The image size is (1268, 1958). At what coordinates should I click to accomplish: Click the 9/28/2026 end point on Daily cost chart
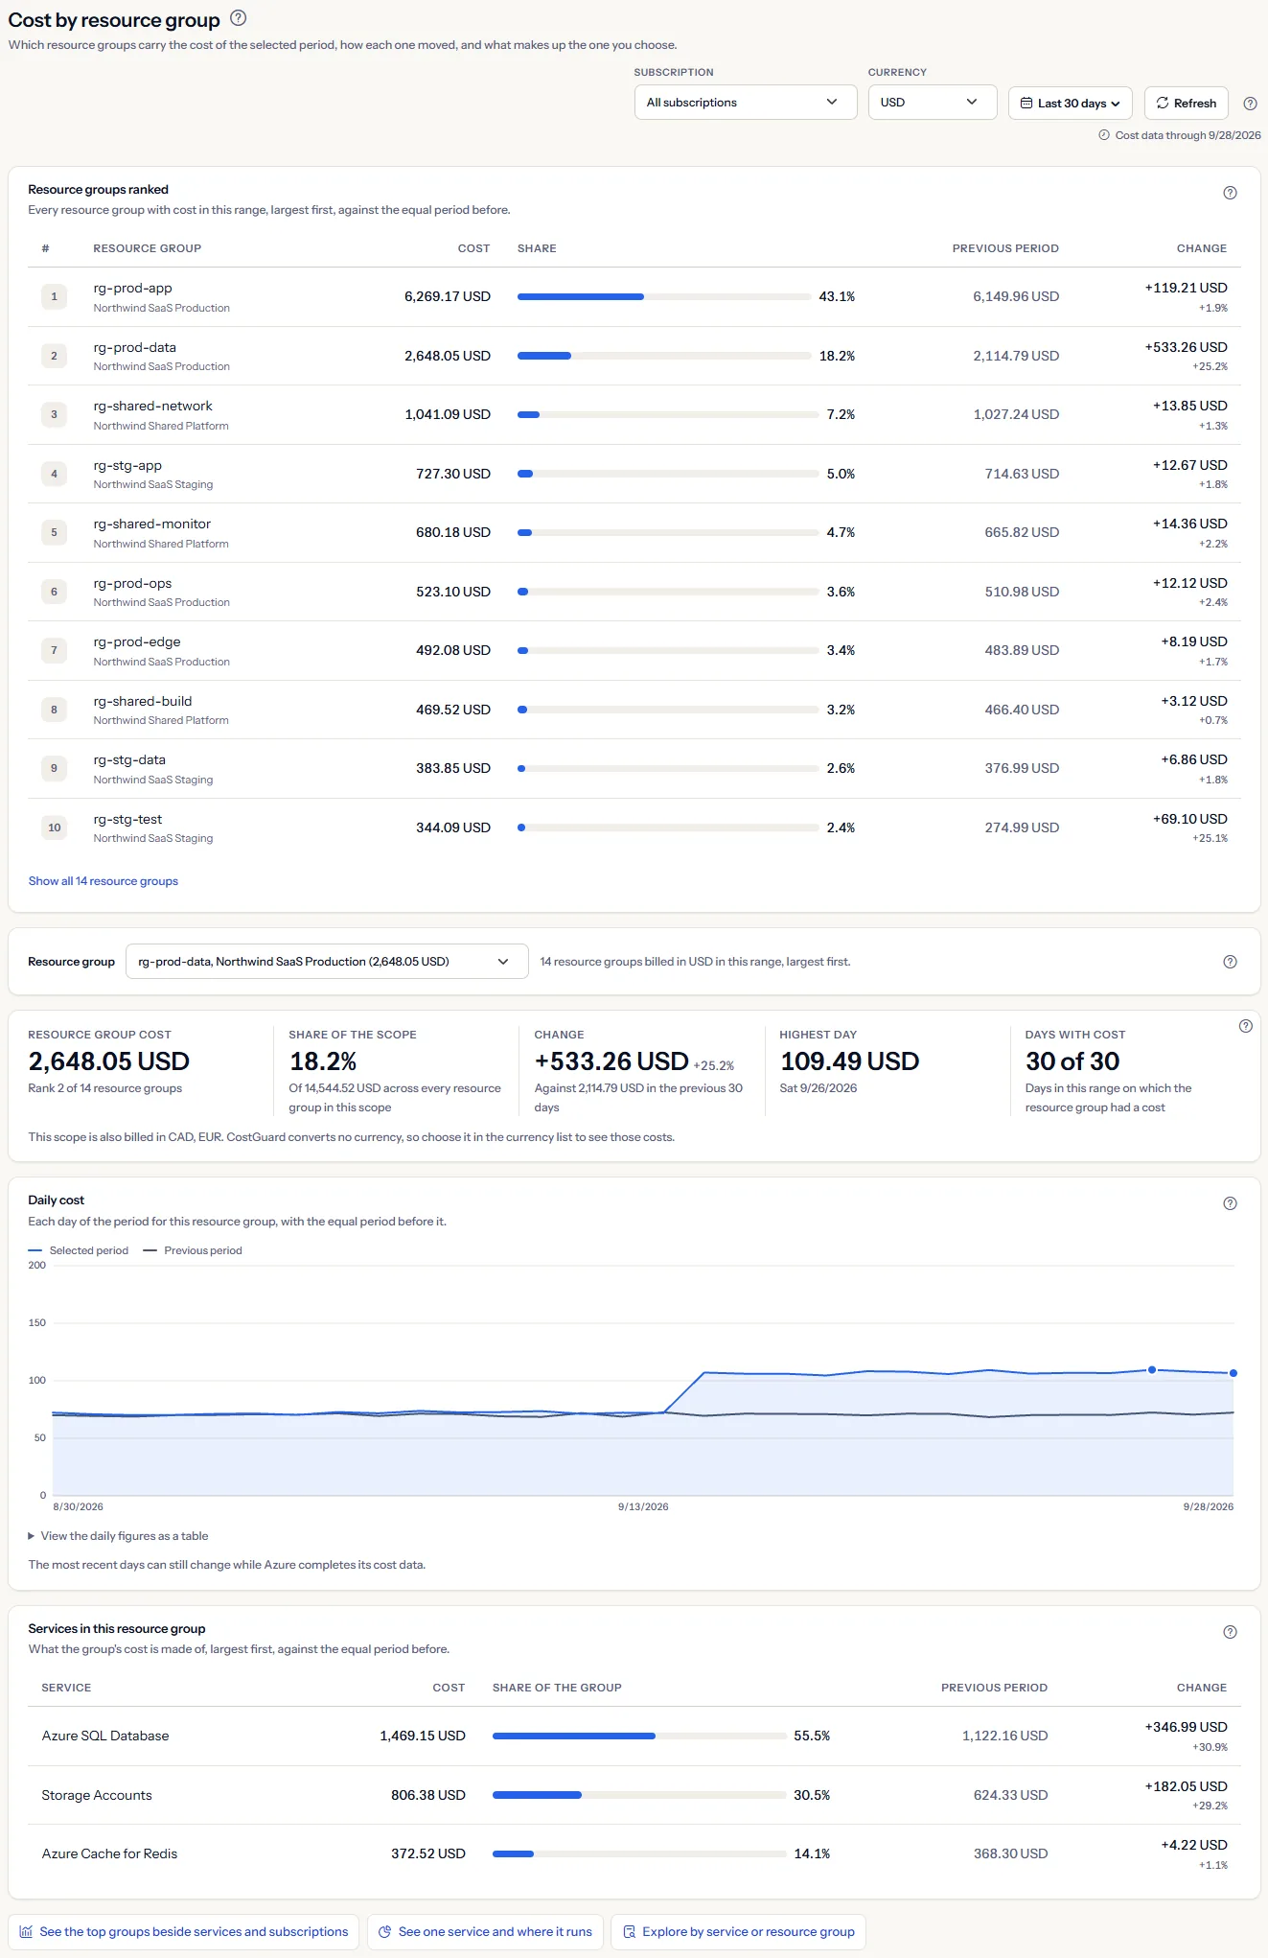[1233, 1373]
